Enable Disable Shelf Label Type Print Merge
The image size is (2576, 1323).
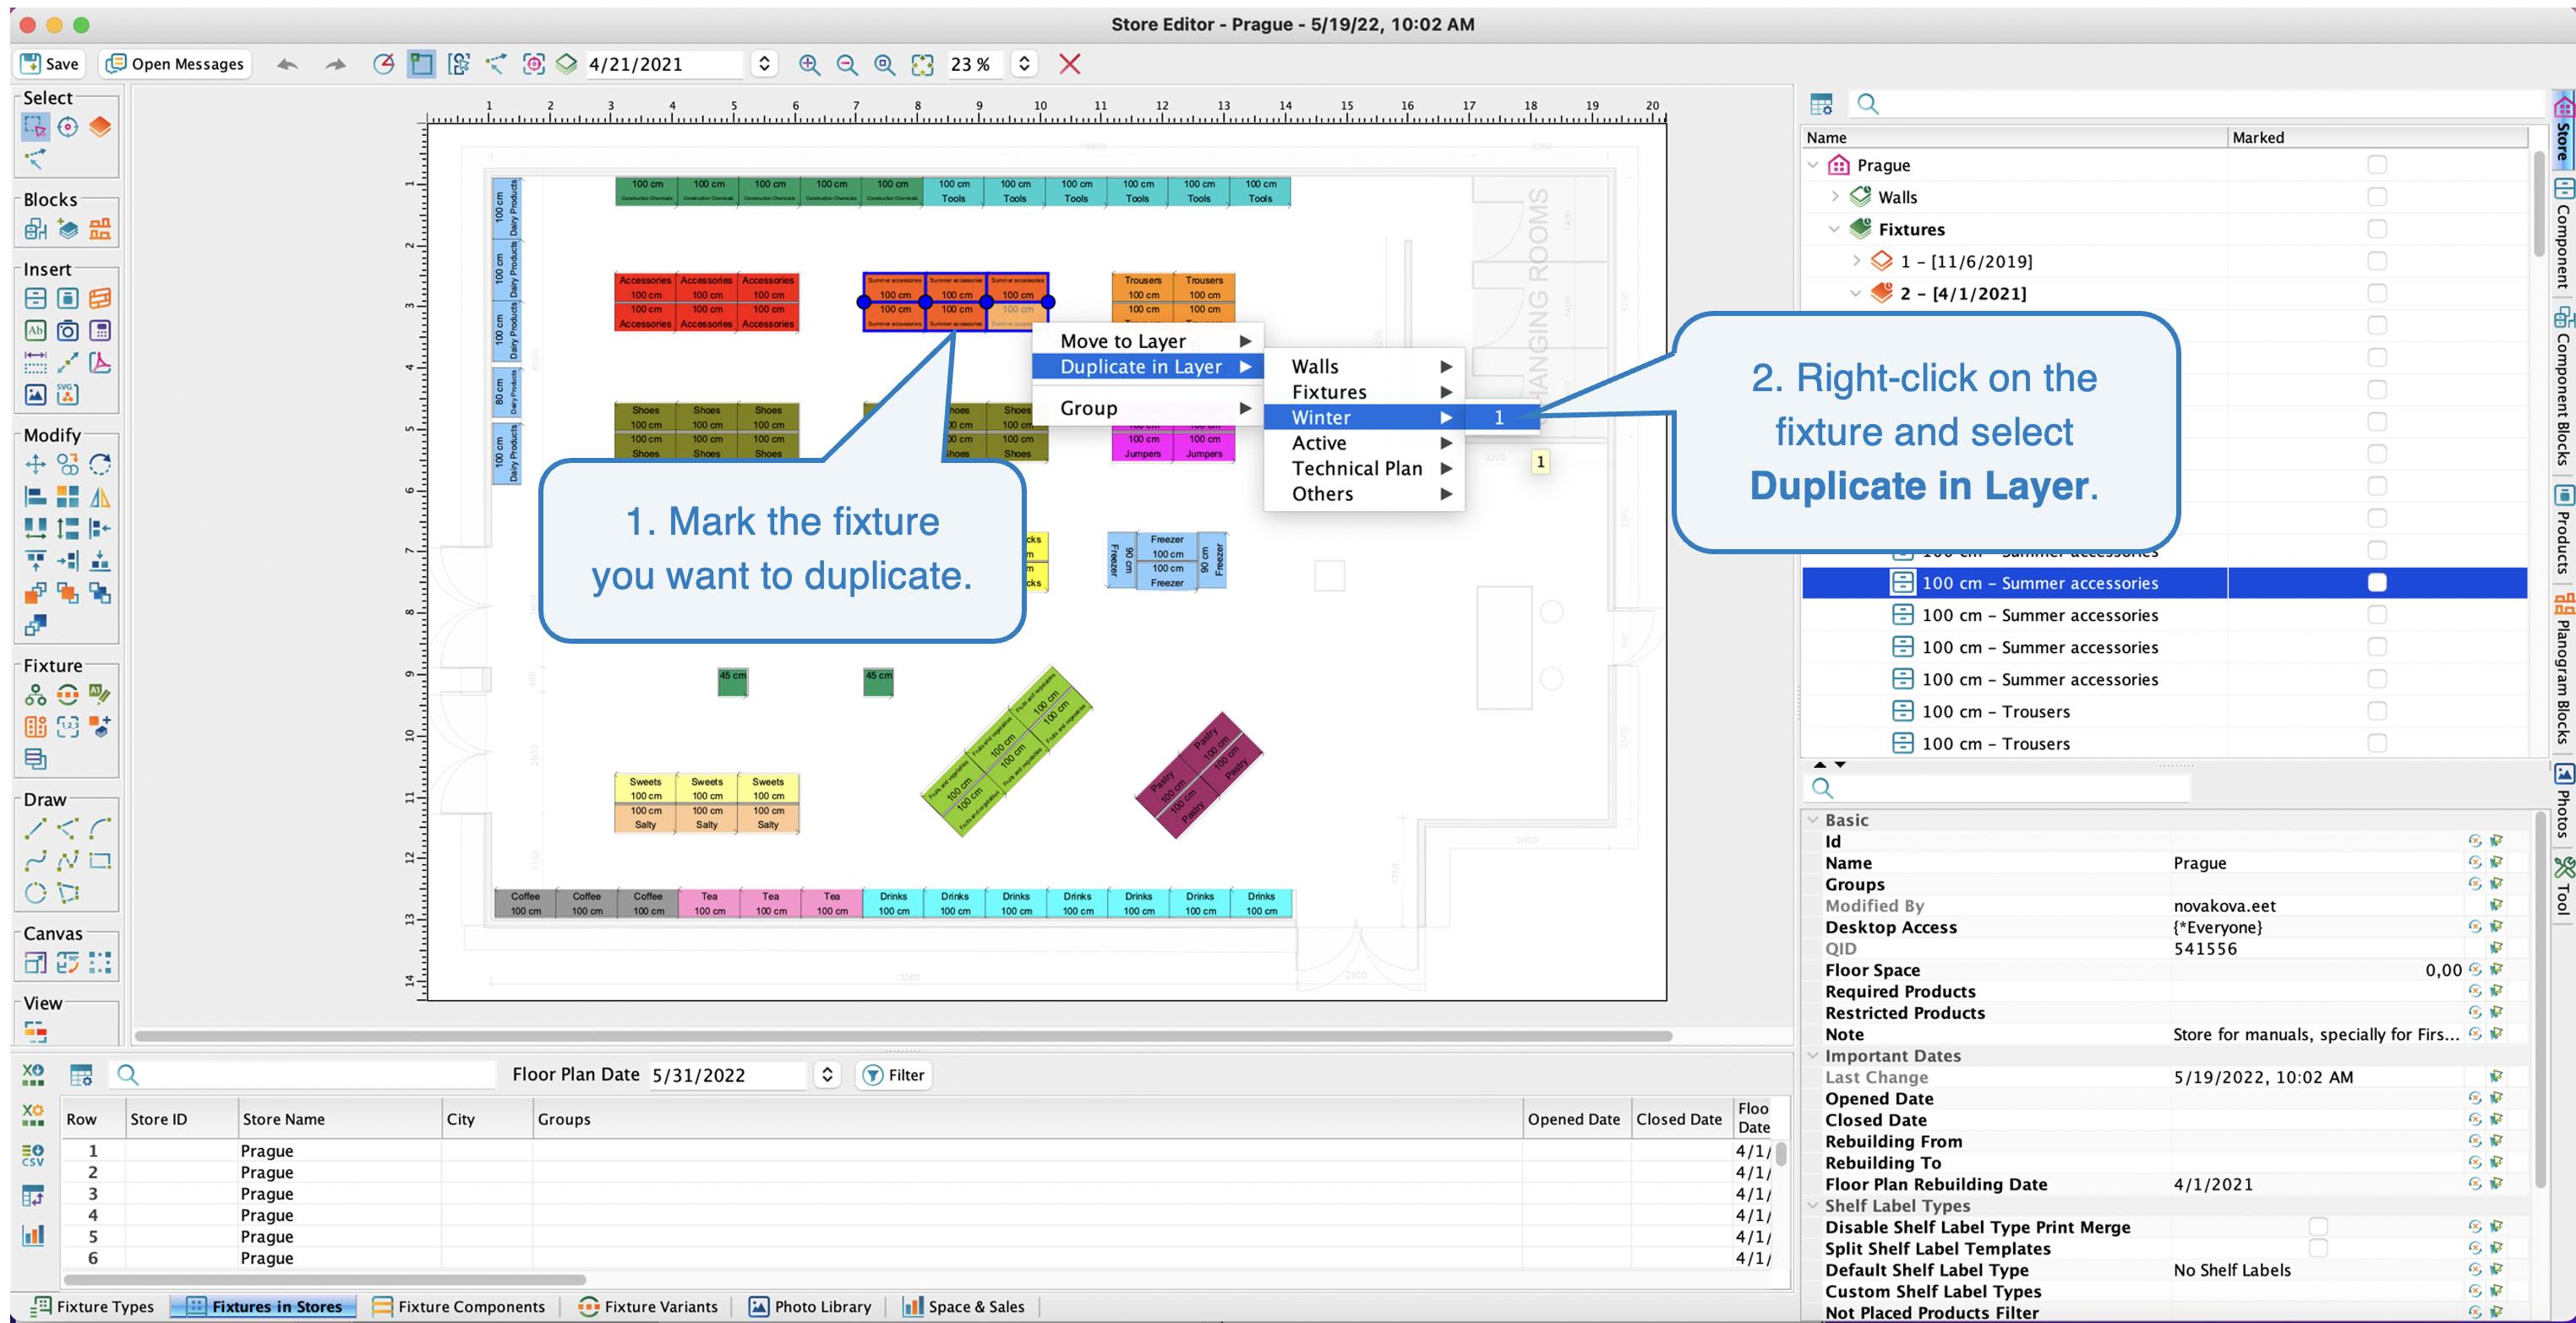click(2318, 1227)
